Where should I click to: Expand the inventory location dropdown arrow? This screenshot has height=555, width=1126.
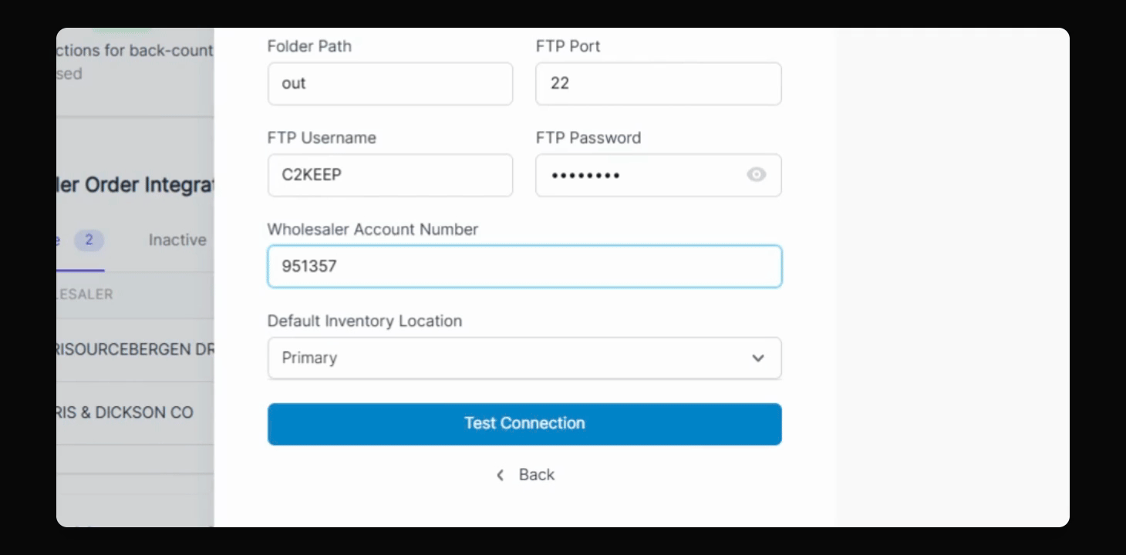click(757, 358)
